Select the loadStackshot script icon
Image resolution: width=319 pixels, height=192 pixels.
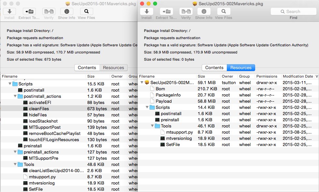pyautogui.click(x=25, y=121)
